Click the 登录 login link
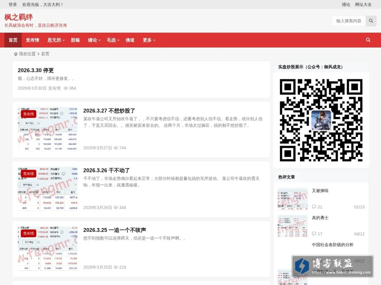Image resolution: width=381 pixels, height=285 pixels. (x=13, y=4)
